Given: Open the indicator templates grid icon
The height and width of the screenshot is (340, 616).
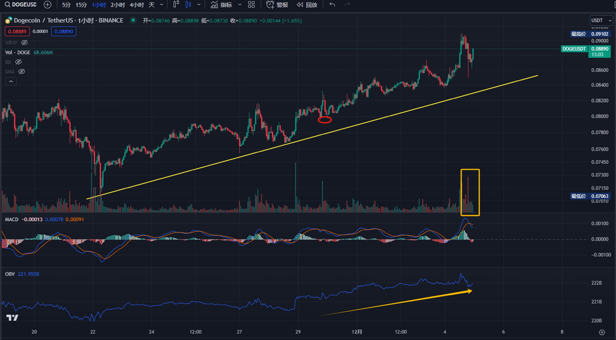Looking at the screenshot, I should [x=251, y=5].
